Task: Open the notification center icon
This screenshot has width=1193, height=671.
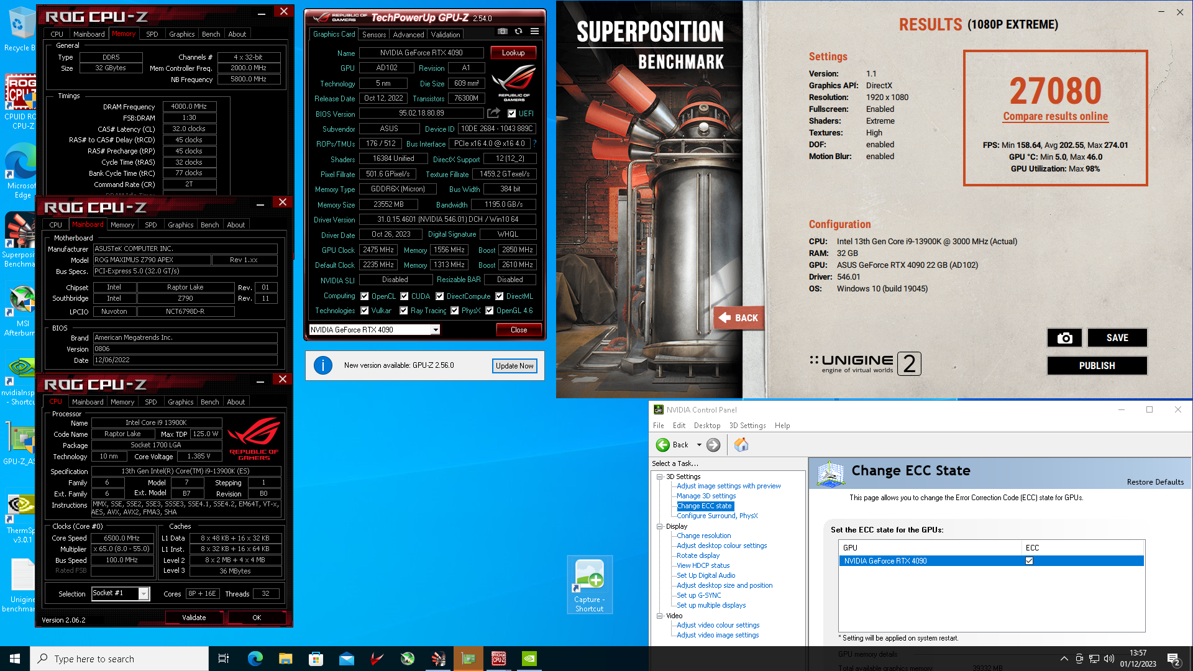Action: [1173, 659]
